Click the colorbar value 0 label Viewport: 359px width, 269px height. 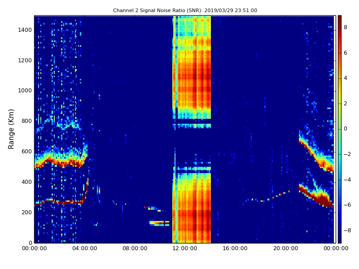click(346, 129)
